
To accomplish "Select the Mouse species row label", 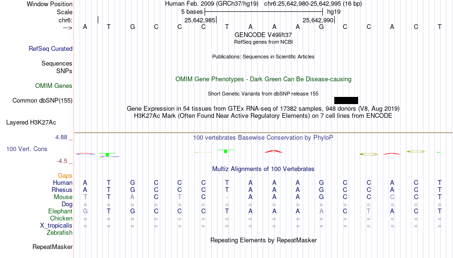I will pyautogui.click(x=63, y=197).
